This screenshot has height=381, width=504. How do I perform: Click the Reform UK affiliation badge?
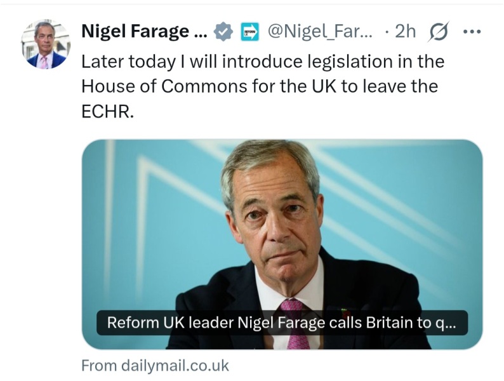[x=250, y=31]
